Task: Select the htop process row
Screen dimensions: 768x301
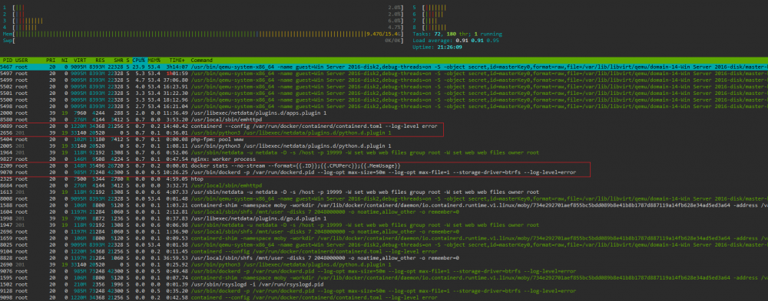Action: coord(384,179)
